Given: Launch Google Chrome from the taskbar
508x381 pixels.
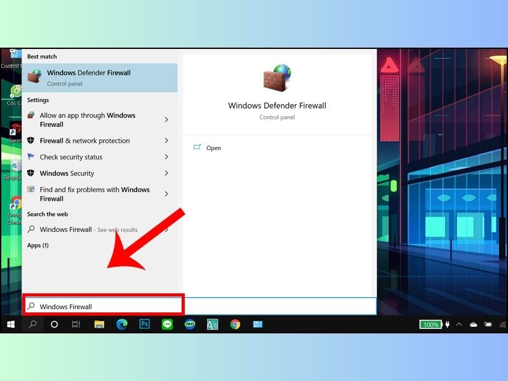Looking at the screenshot, I should tap(235, 324).
